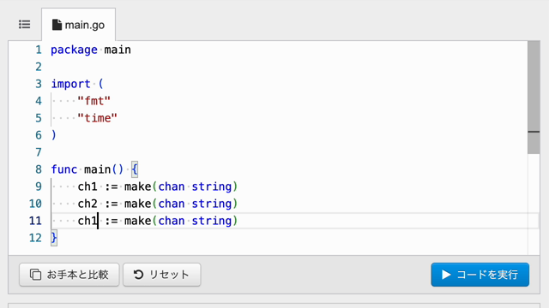Click the "time" import string
This screenshot has width=549, height=308.
(x=97, y=118)
